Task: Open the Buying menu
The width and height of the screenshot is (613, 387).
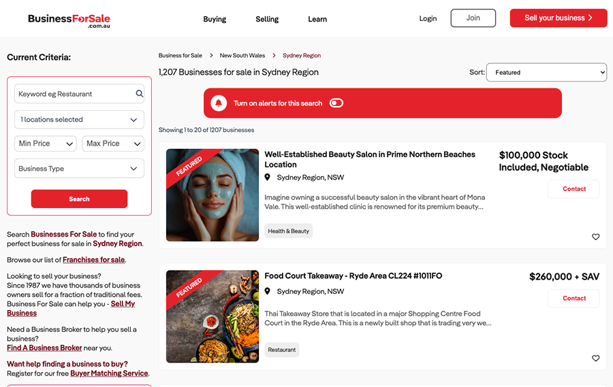Action: coord(215,19)
